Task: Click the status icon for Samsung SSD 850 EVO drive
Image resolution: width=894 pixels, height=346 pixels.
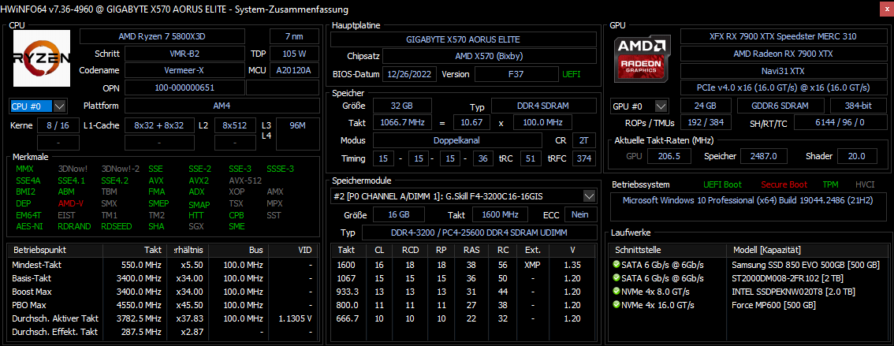Action: click(x=616, y=265)
